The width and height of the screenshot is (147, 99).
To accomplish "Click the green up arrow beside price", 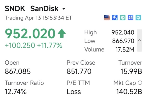I will (x=62, y=33).
